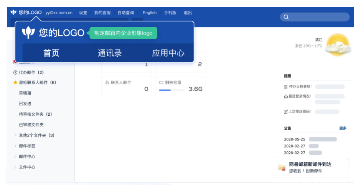Click the clock icon beside 代办邮件

coord(15,72)
